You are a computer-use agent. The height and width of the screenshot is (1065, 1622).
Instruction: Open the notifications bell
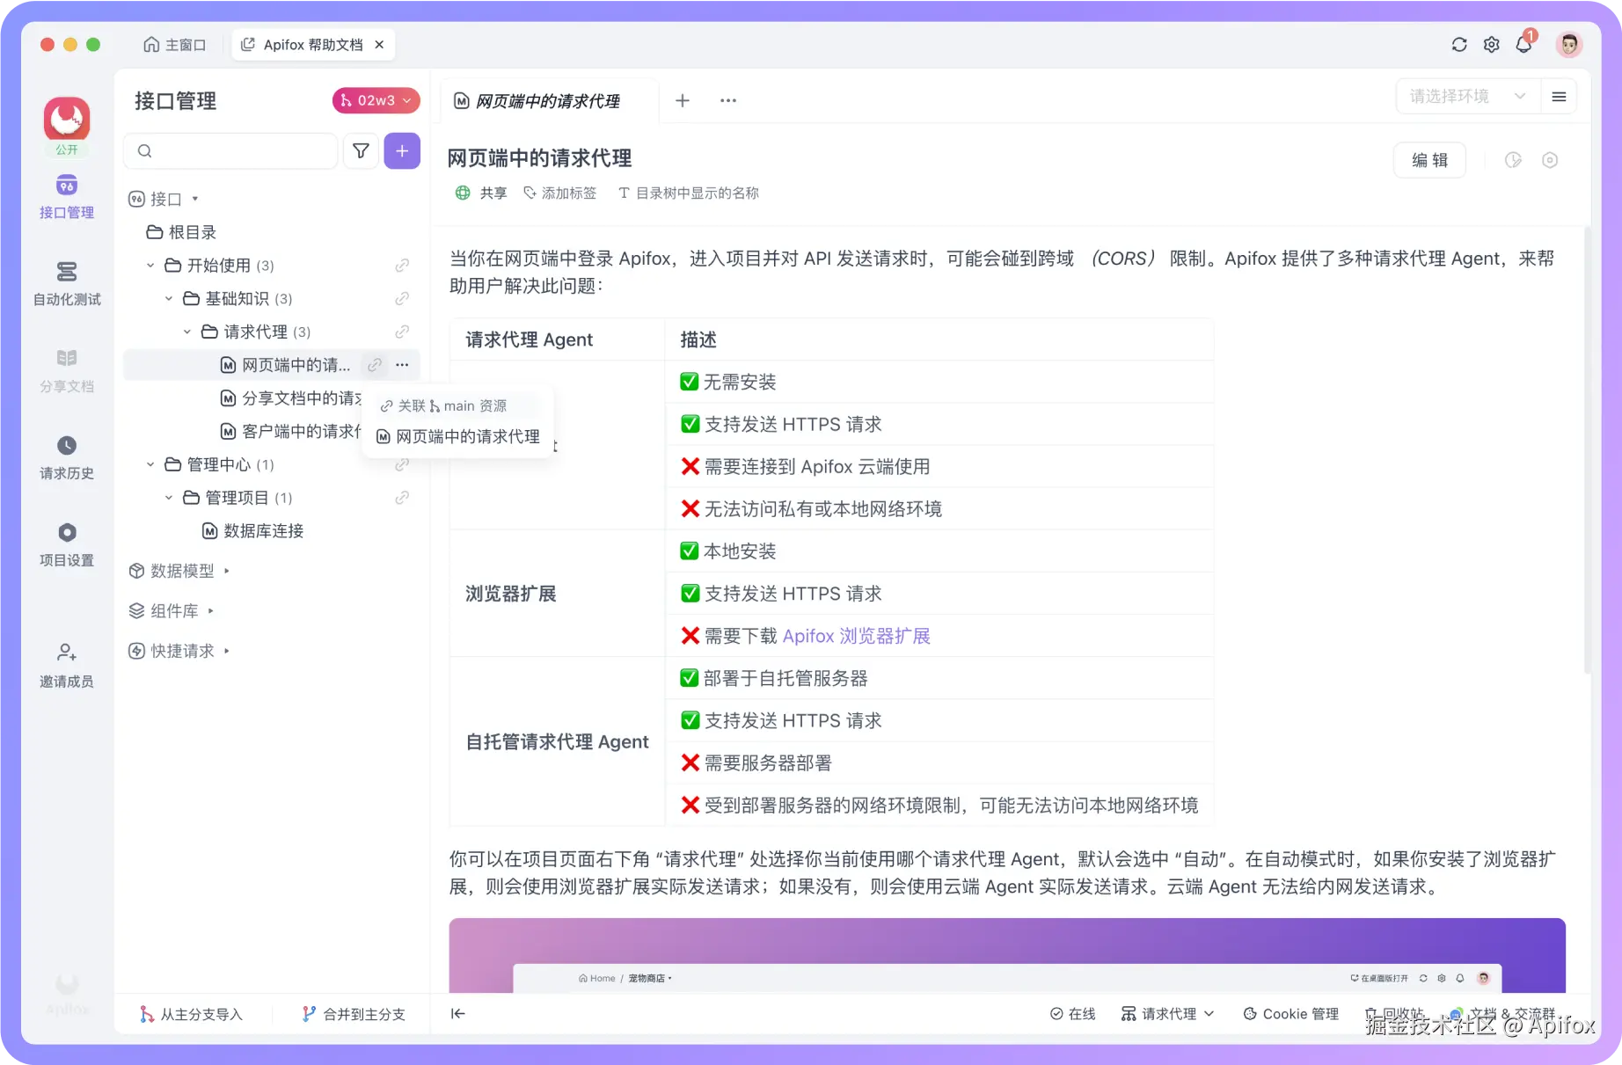coord(1524,44)
